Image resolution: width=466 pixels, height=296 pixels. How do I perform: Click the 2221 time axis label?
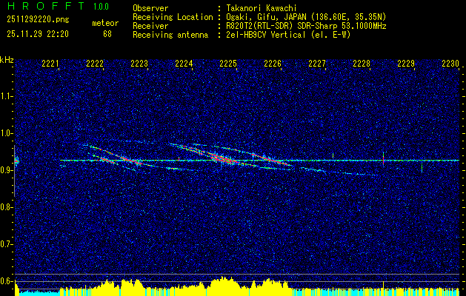[50, 64]
